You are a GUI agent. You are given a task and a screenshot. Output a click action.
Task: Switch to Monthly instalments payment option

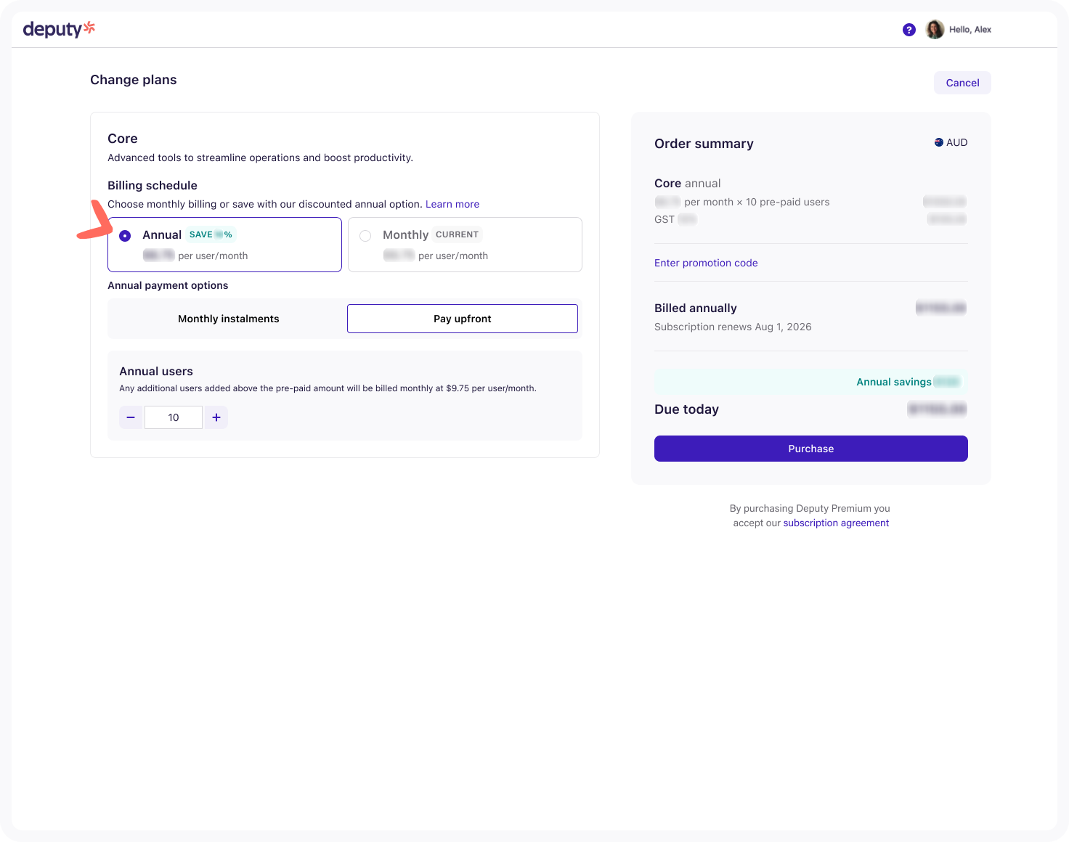click(x=228, y=319)
